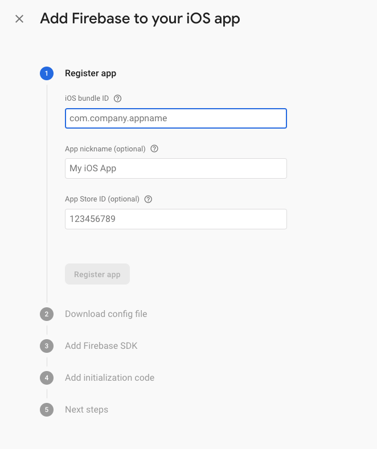377x449 pixels.
Task: Open the Add initialization code step
Action: [109, 378]
